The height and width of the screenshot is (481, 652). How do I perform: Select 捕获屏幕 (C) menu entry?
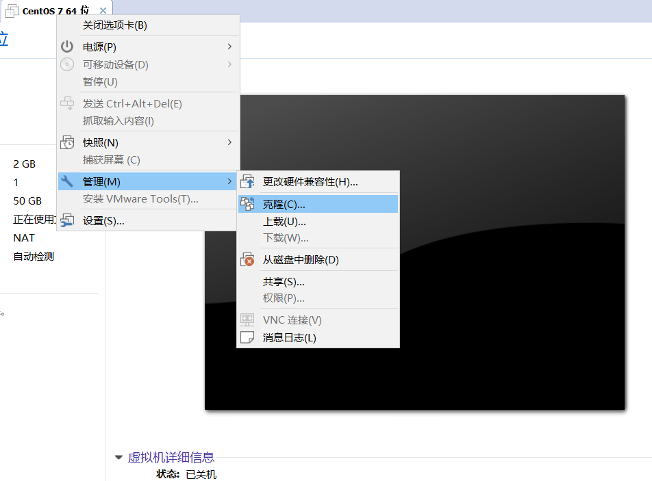tap(149, 160)
